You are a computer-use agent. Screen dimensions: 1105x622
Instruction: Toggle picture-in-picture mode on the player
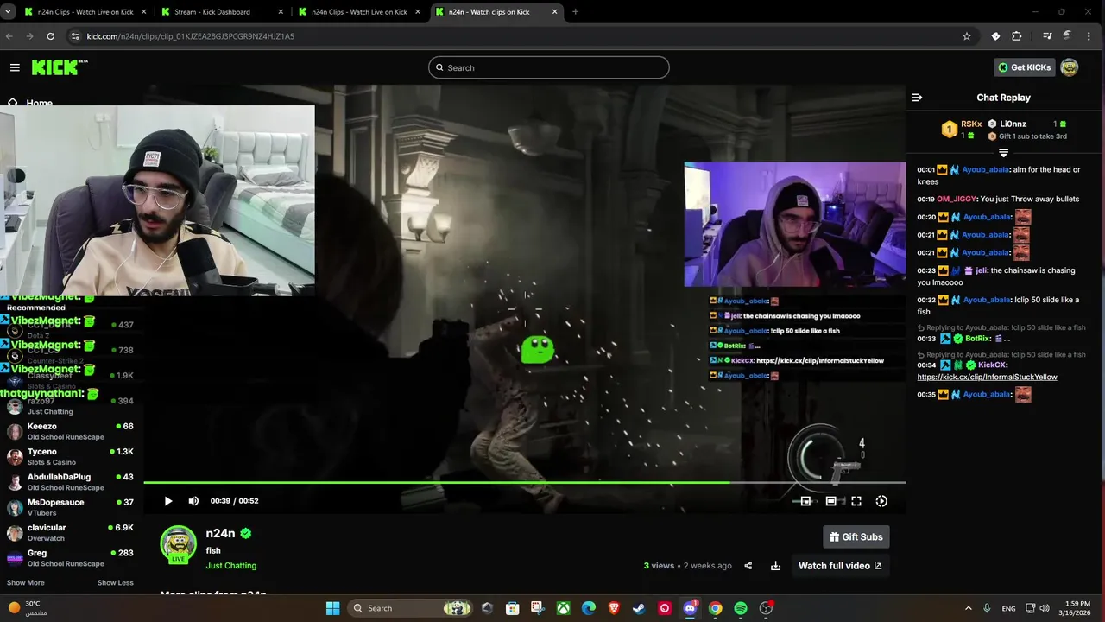[805, 501]
